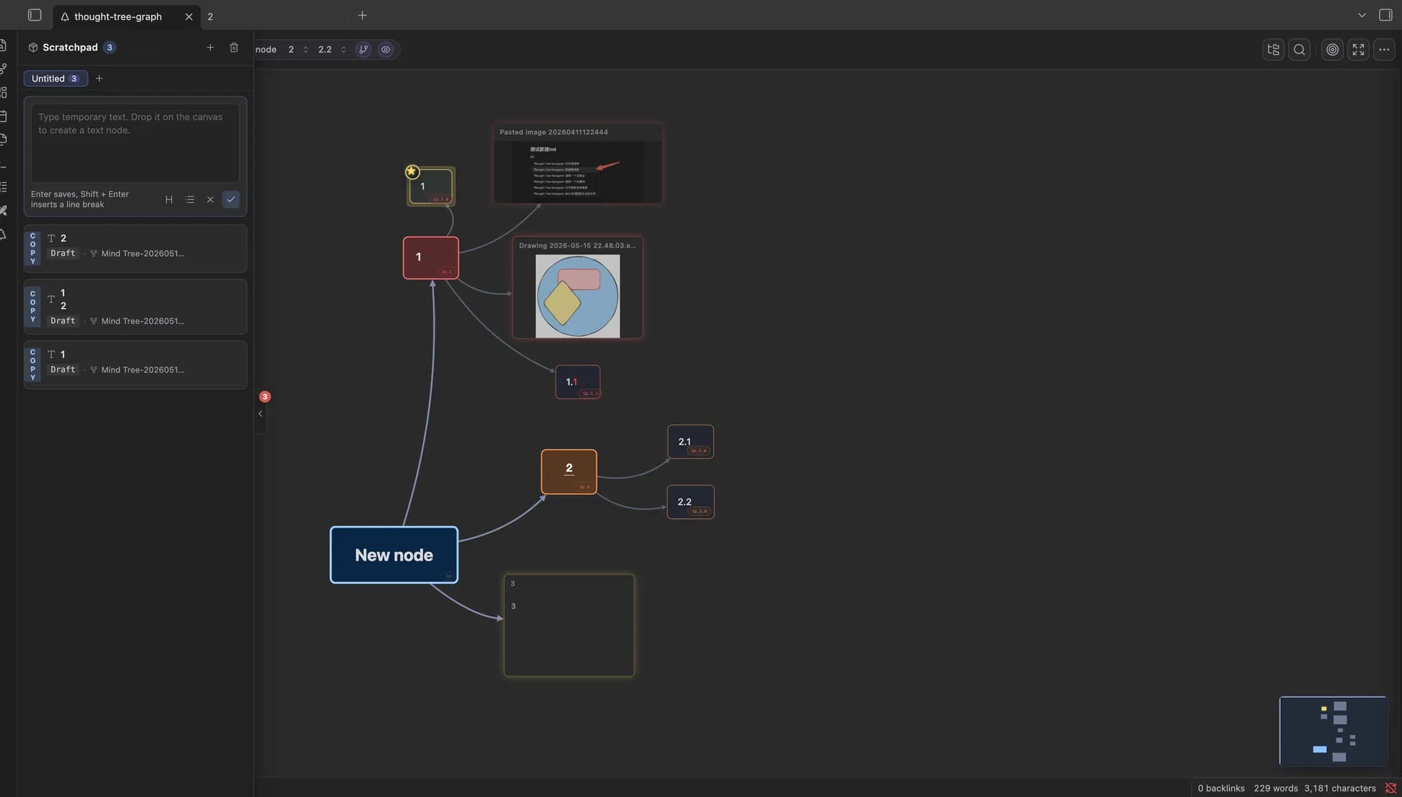Click COPY handle on draft "2" card
Screen dimensions: 1402x797
coord(32,249)
